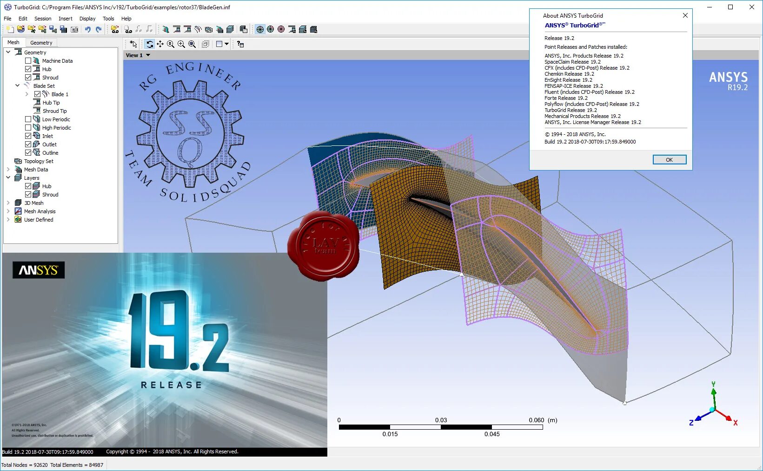
Task: Uncheck Shroud under Layers
Action: coord(28,195)
